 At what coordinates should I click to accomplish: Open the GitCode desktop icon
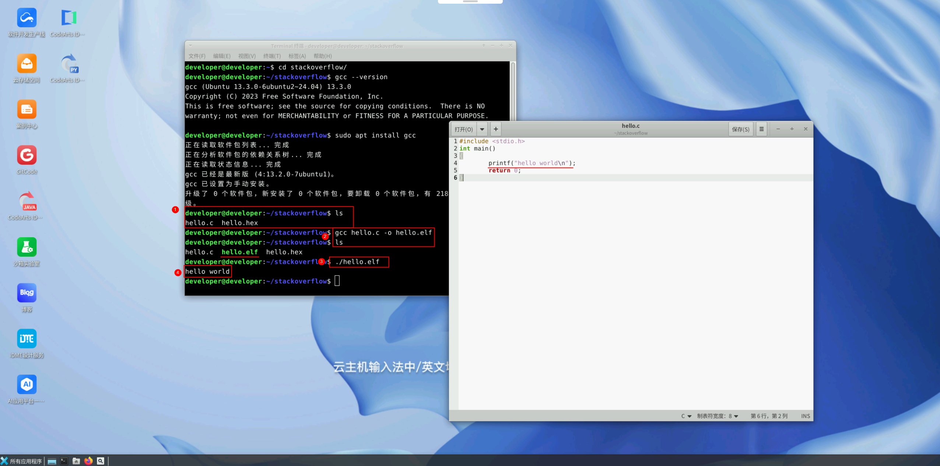pos(27,155)
